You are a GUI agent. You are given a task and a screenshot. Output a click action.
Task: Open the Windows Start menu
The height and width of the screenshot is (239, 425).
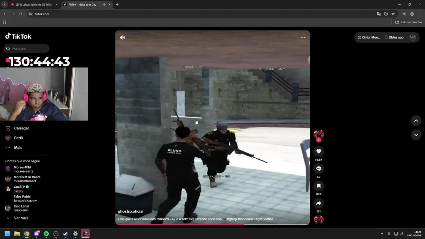click(7, 234)
